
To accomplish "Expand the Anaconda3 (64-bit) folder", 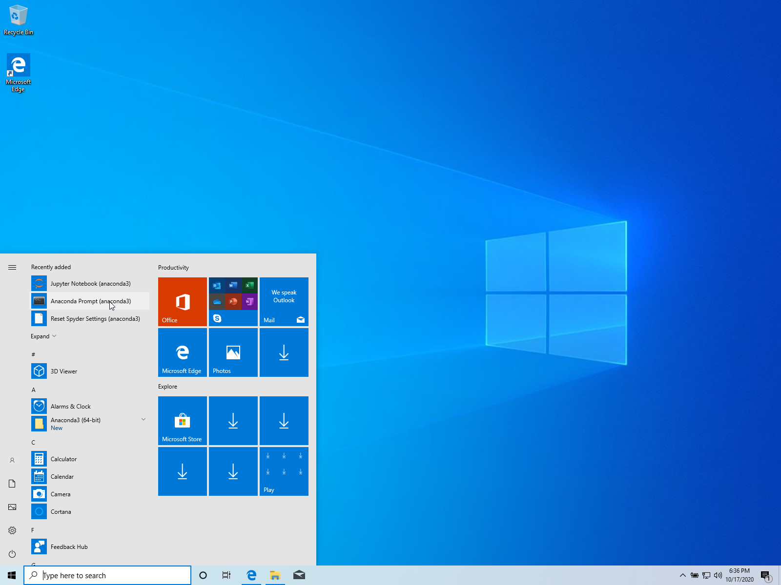I will pos(90,424).
